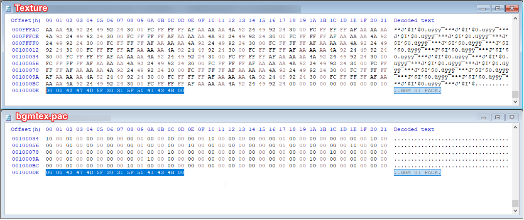Select offset 001000DE in Texture window

[25, 91]
